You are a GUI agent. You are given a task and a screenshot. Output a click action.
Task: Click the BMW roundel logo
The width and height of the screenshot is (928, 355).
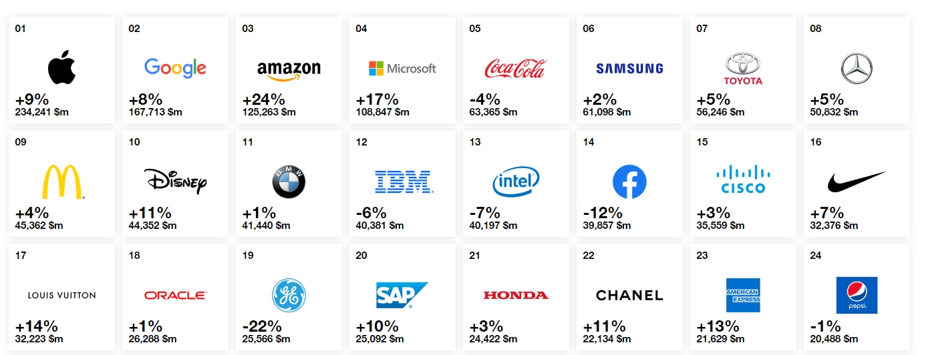[x=289, y=182]
